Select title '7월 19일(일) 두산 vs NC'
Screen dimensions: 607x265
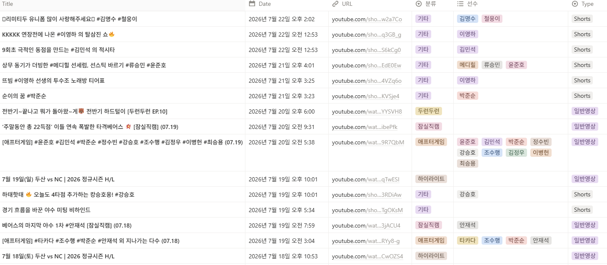coord(58,180)
